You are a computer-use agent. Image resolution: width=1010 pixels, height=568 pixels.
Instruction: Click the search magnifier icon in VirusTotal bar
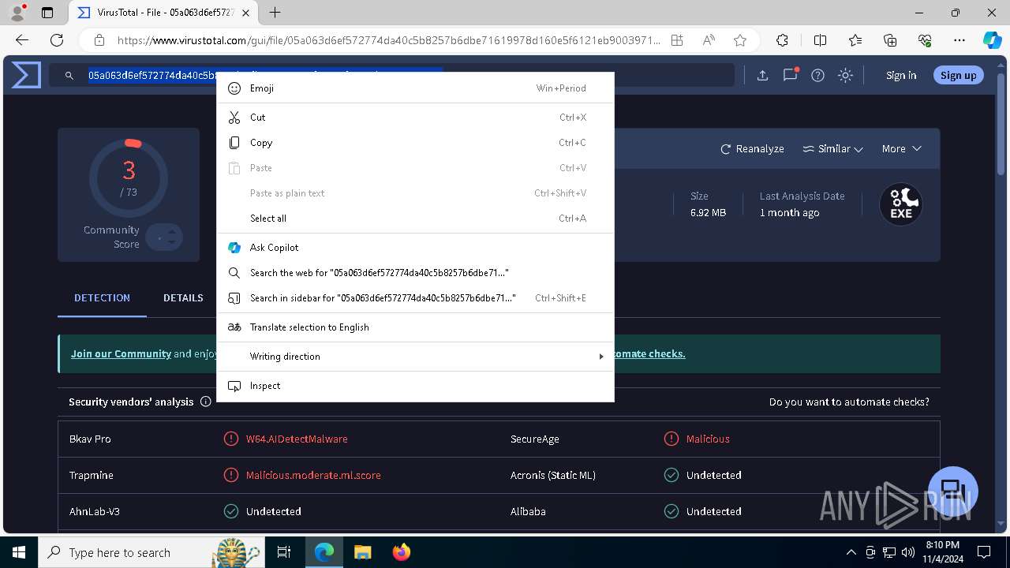pyautogui.click(x=69, y=76)
